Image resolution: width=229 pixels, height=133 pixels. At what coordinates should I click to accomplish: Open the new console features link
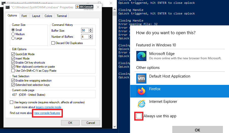[47, 113]
